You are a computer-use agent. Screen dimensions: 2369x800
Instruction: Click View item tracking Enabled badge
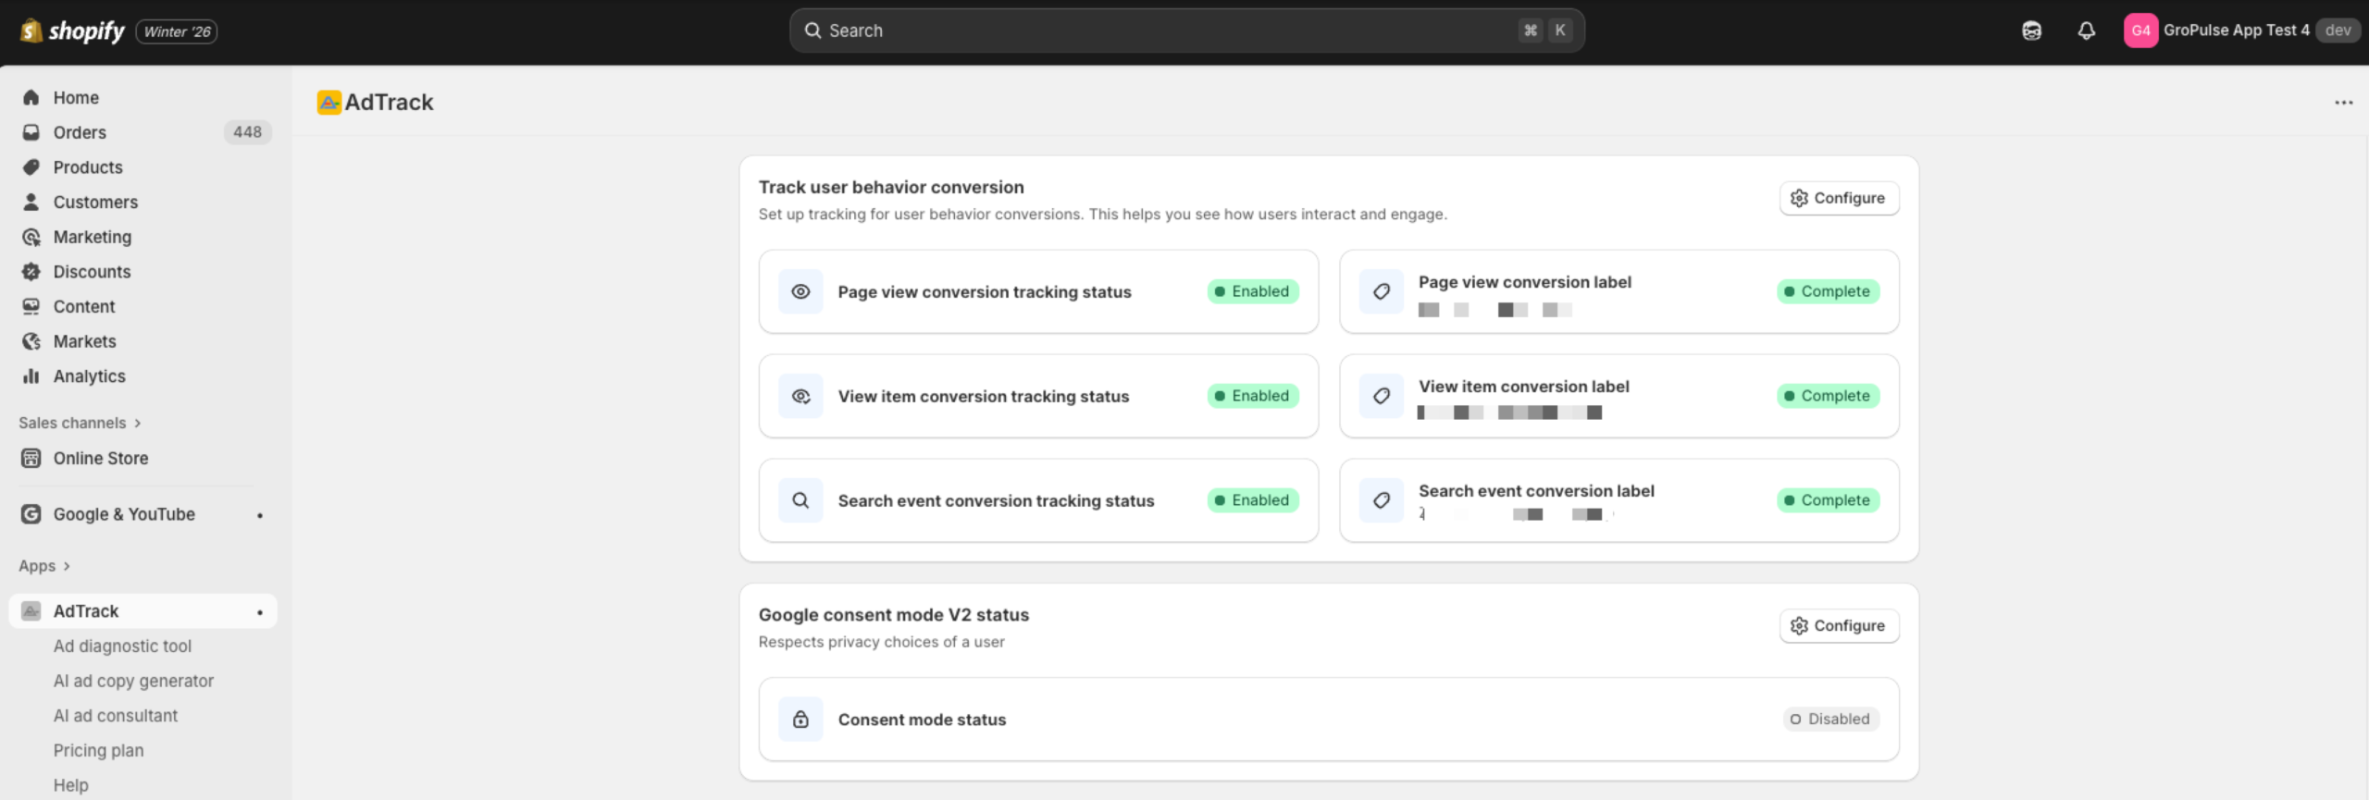pos(1253,396)
